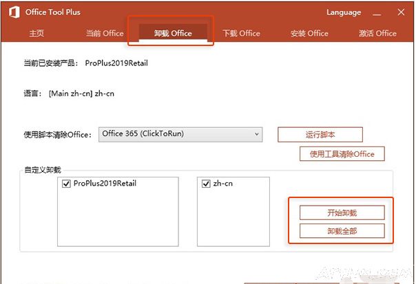Open the 主页 tab
416x284 pixels.
click(37, 33)
